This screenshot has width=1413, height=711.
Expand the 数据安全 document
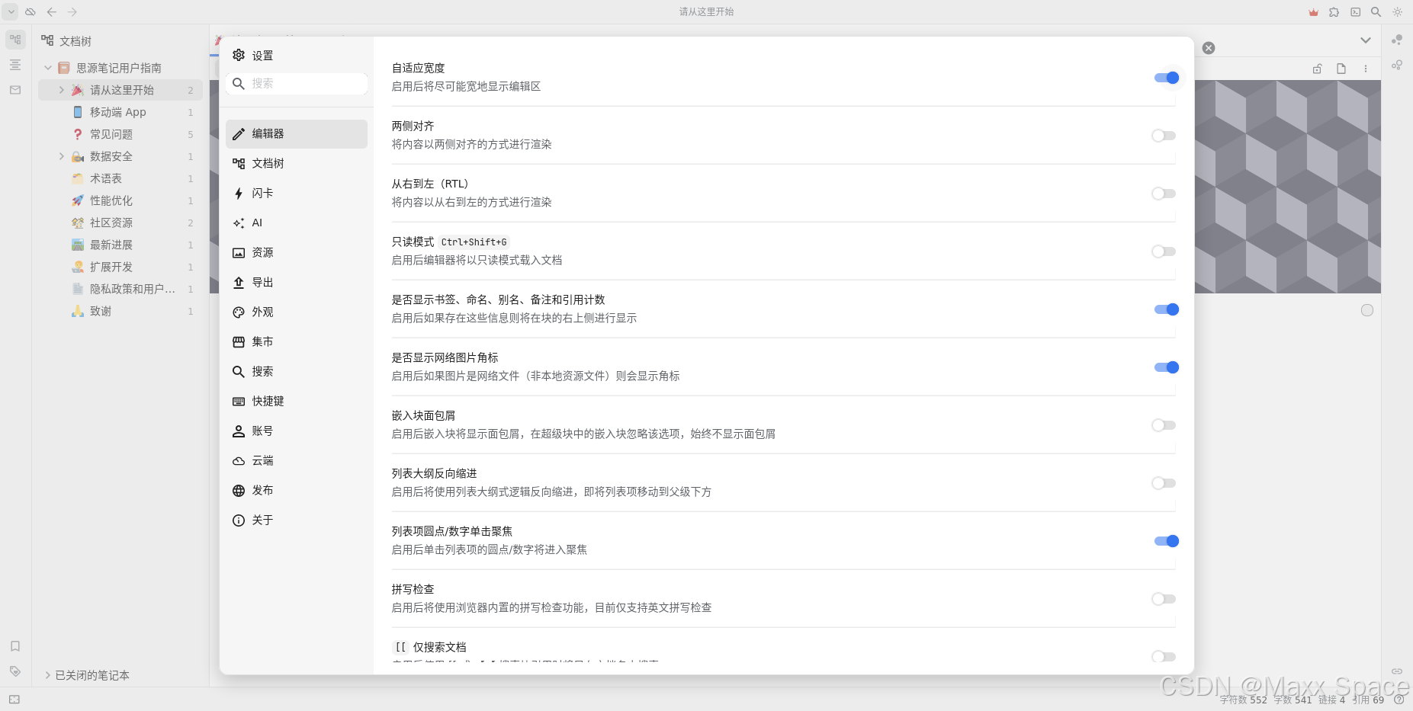coord(62,156)
